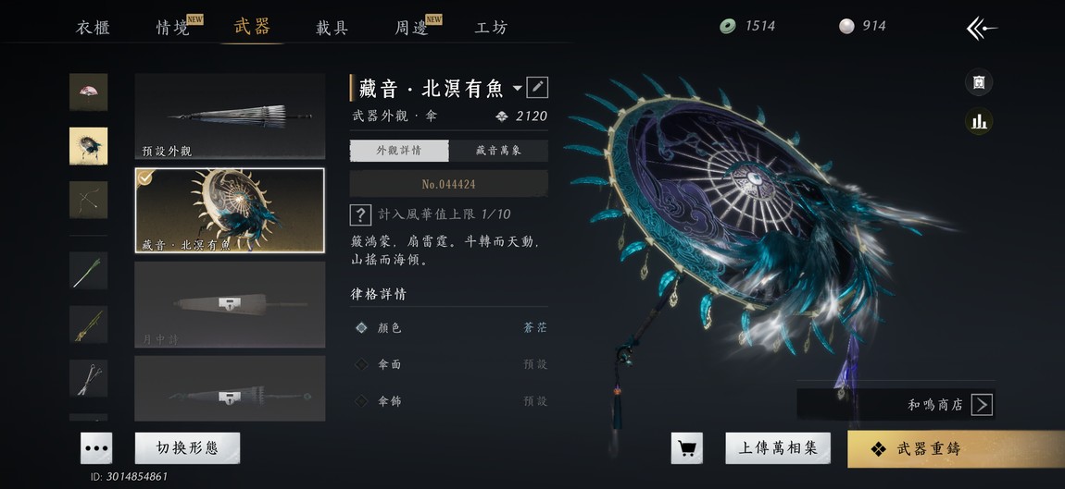Select the twin blades weapon icon
Viewport: 1065px width, 489px height.
88,378
